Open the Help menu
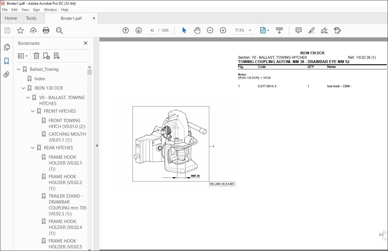388x251 pixels. [65, 10]
